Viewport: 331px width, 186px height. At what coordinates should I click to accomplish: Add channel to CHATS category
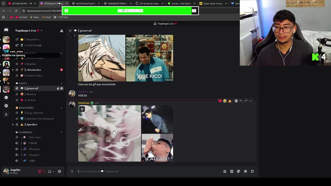pos(62,83)
